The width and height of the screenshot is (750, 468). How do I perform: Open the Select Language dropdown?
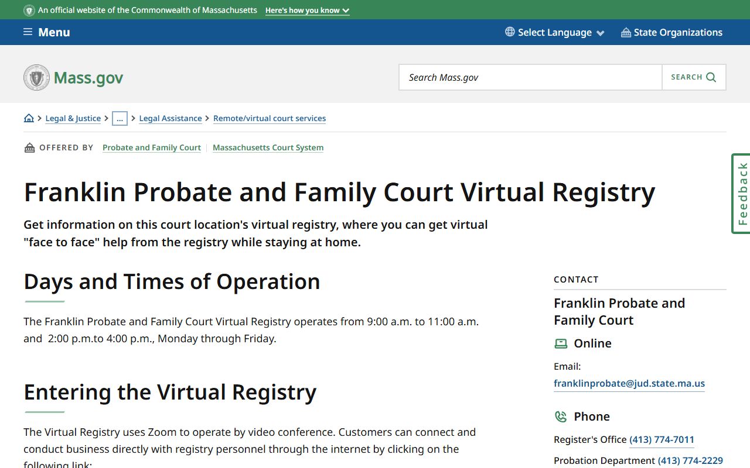pos(555,32)
